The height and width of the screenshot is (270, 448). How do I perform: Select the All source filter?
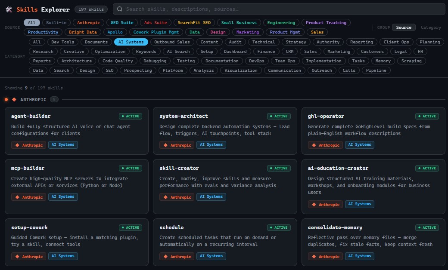tap(32, 22)
